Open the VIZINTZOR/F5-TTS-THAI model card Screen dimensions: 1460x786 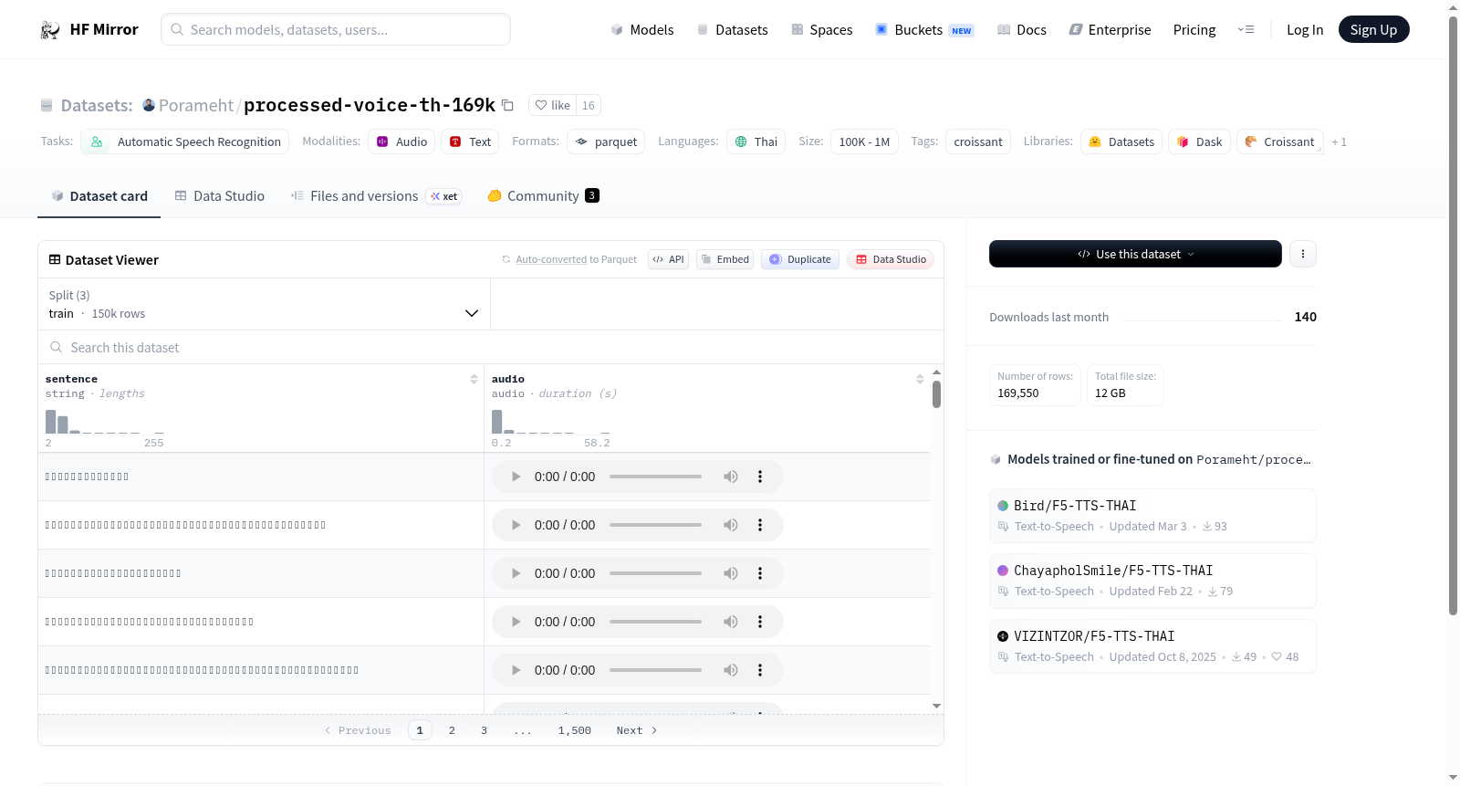(x=1152, y=646)
